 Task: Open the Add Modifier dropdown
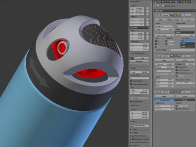(x=175, y=11)
